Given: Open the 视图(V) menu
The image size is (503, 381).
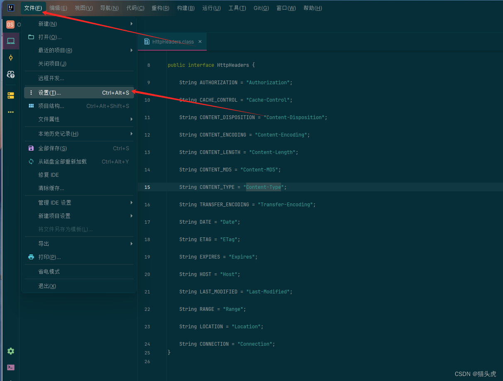Looking at the screenshot, I should tap(84, 8).
